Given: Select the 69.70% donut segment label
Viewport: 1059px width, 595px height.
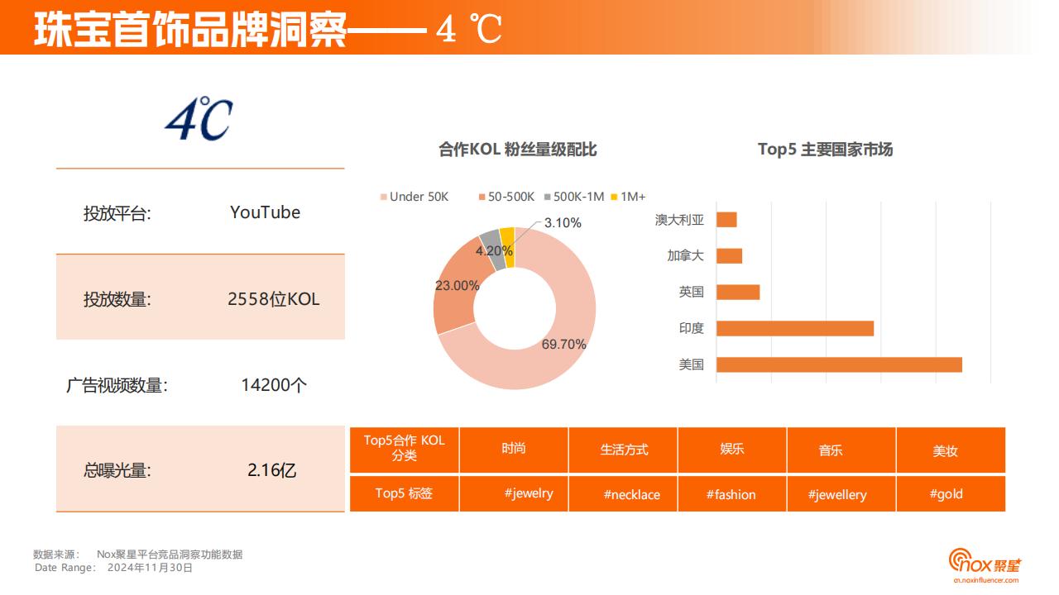Looking at the screenshot, I should tap(563, 344).
